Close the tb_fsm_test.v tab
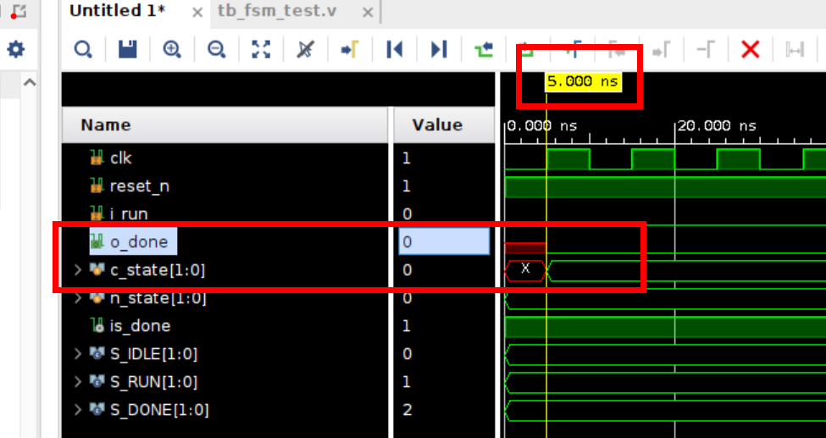826x438 pixels. 369,12
